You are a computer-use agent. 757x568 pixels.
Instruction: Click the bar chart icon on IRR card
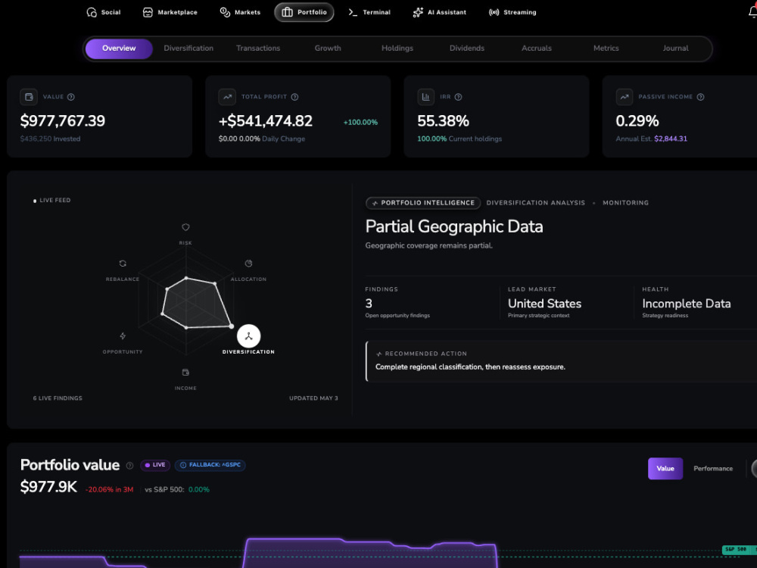(x=425, y=97)
